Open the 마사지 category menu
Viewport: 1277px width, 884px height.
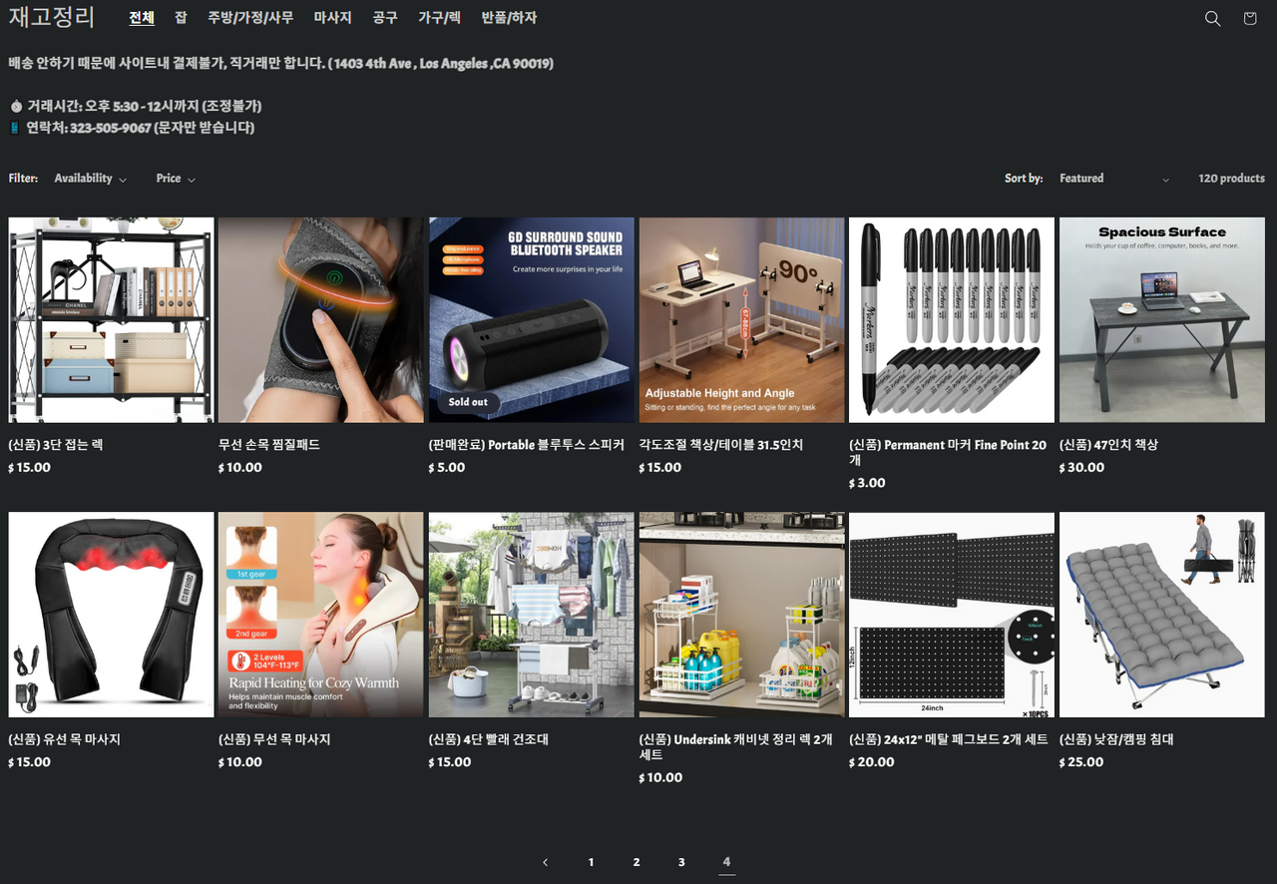pos(332,18)
